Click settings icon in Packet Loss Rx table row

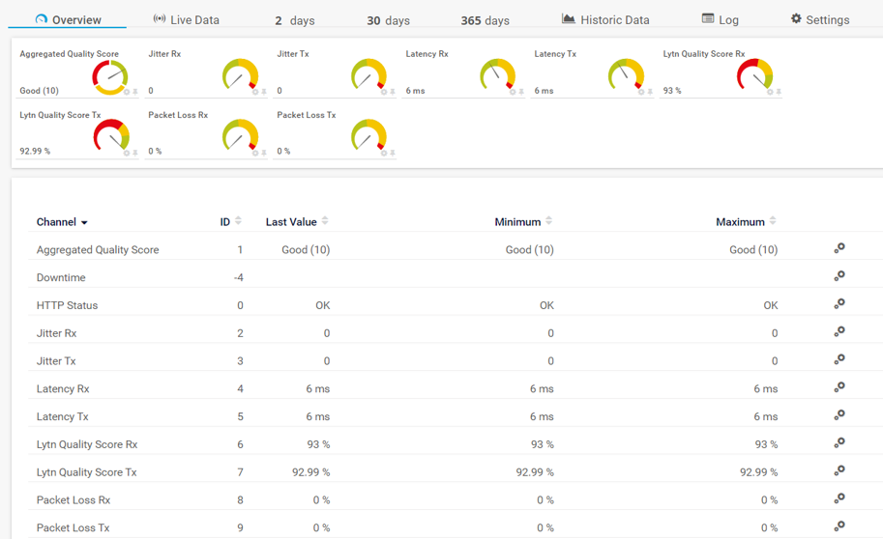click(839, 498)
